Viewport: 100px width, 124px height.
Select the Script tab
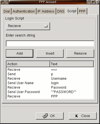pos(72,11)
